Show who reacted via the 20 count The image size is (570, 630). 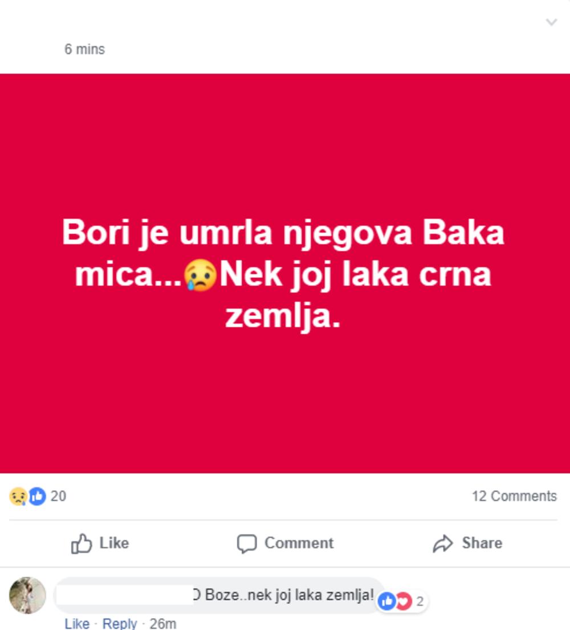[58, 497]
